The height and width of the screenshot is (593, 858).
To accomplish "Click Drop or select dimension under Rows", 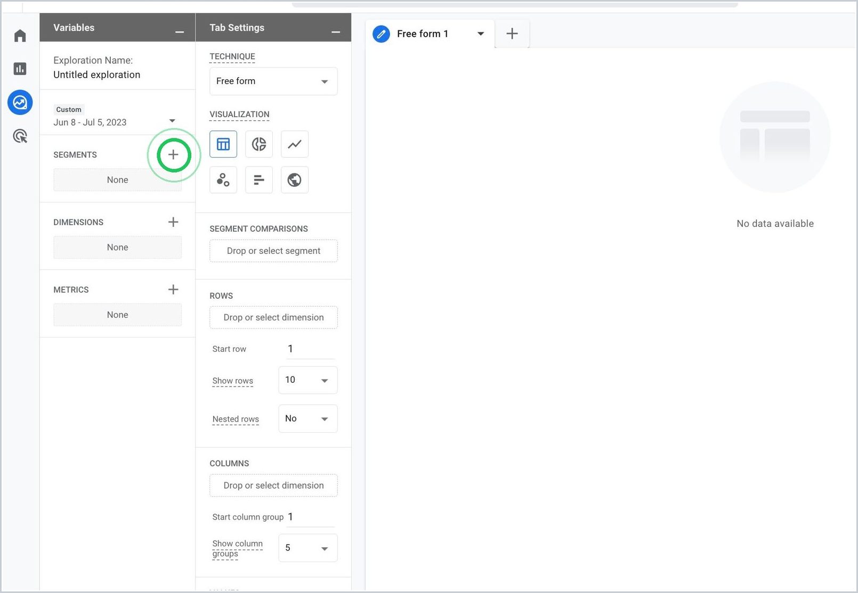I will coord(273,317).
